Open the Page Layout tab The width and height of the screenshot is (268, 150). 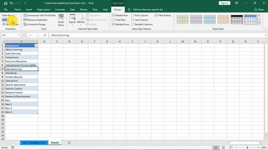tap(44, 10)
